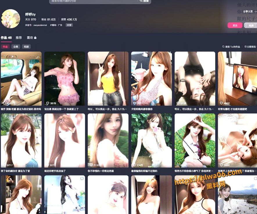Click the 私信 message button
This screenshot has width=257, height=214.
coord(250,25)
